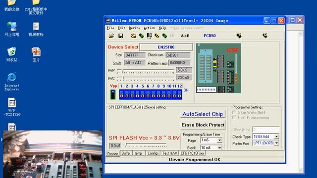Image resolution: width=317 pixels, height=178 pixels.
Task: Select the 松下~TC21F22G file icon
Action: click(12, 107)
